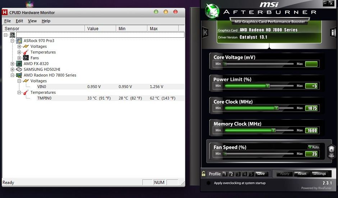Image resolution: width=338 pixels, height=198 pixels.
Task: Click the motherboard Voltages lightning icon
Action: [x=26, y=46]
